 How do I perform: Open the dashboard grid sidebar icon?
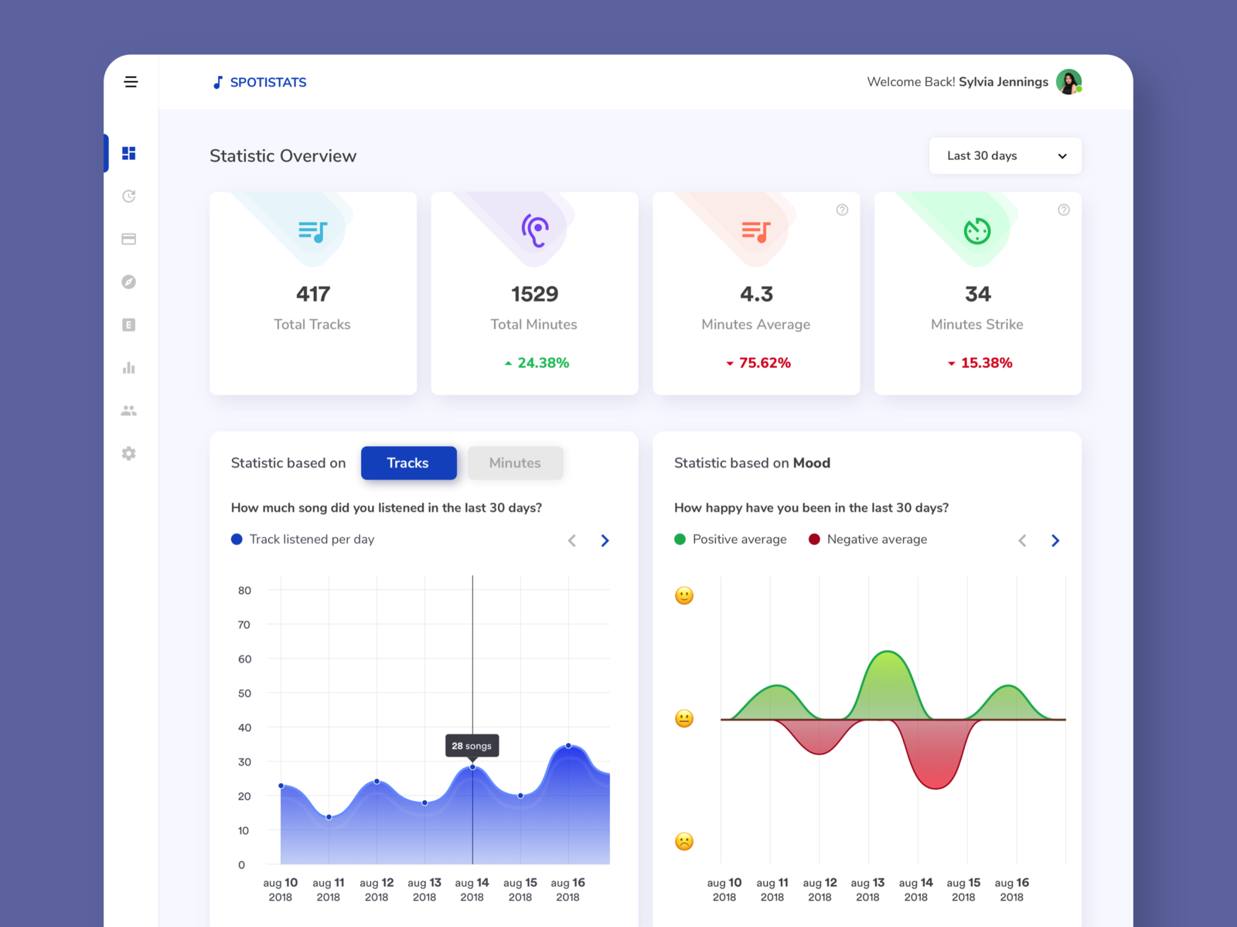[x=129, y=153]
